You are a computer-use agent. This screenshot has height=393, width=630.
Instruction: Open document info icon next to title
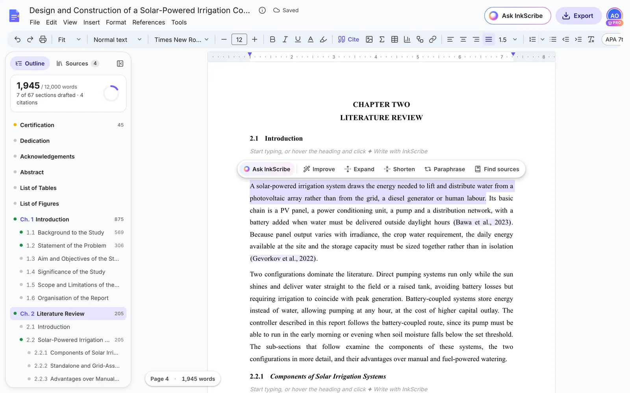pyautogui.click(x=262, y=10)
